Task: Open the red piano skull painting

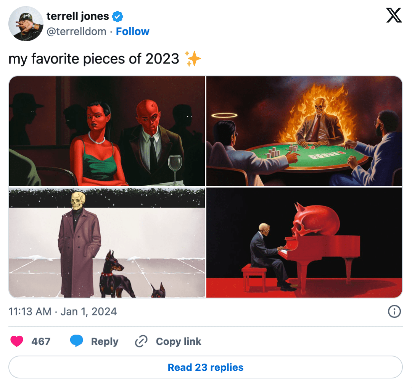Action: coord(304,242)
